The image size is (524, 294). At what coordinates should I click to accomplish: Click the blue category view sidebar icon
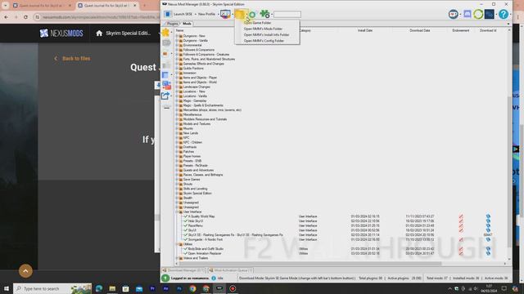click(165, 75)
